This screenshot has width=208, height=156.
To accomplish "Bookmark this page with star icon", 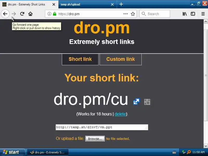I will [x=133, y=14].
